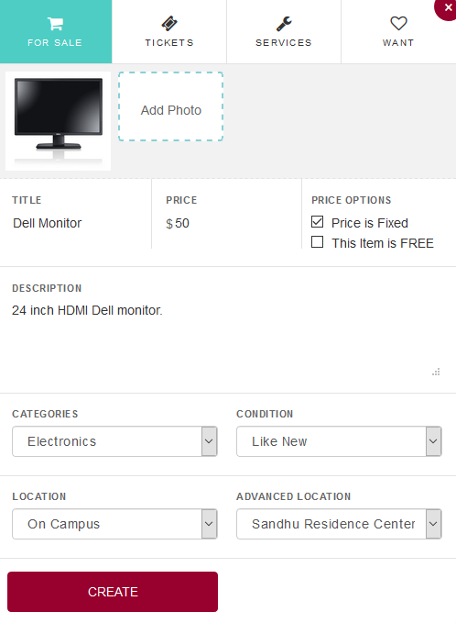Click the shopping cart icon

pos(55,24)
